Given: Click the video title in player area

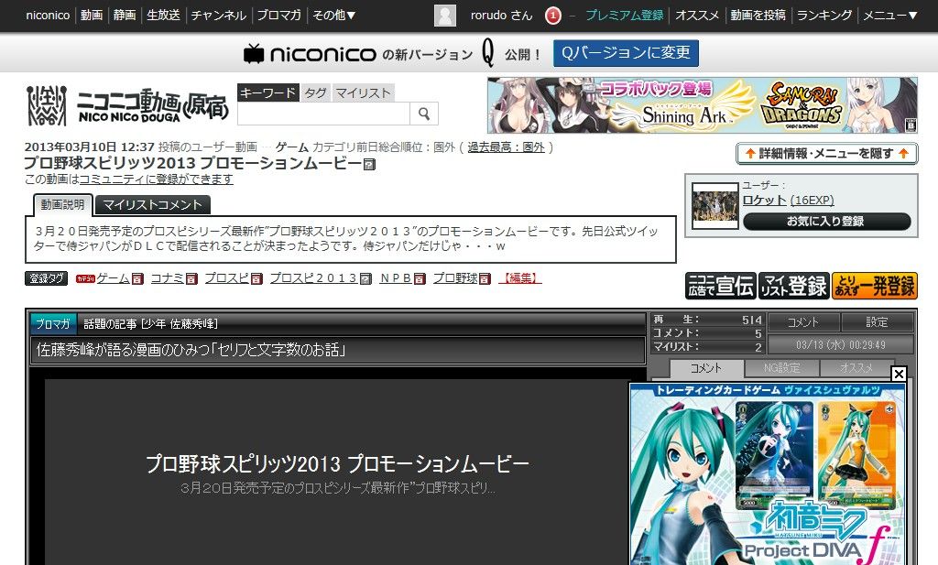Looking at the screenshot, I should click(x=338, y=464).
